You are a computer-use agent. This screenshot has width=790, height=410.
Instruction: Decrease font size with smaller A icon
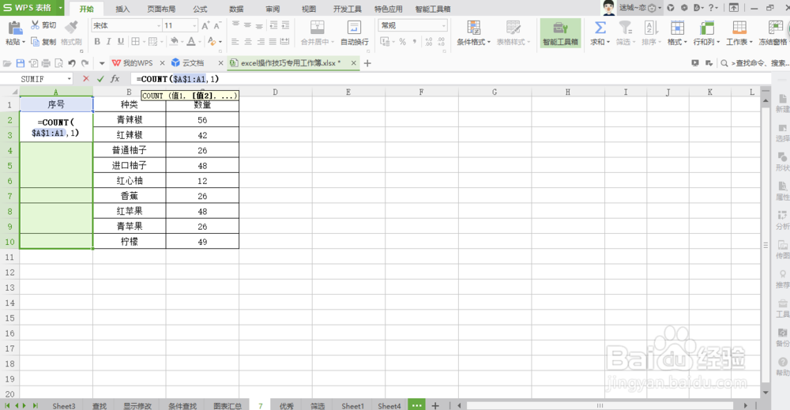(217, 25)
